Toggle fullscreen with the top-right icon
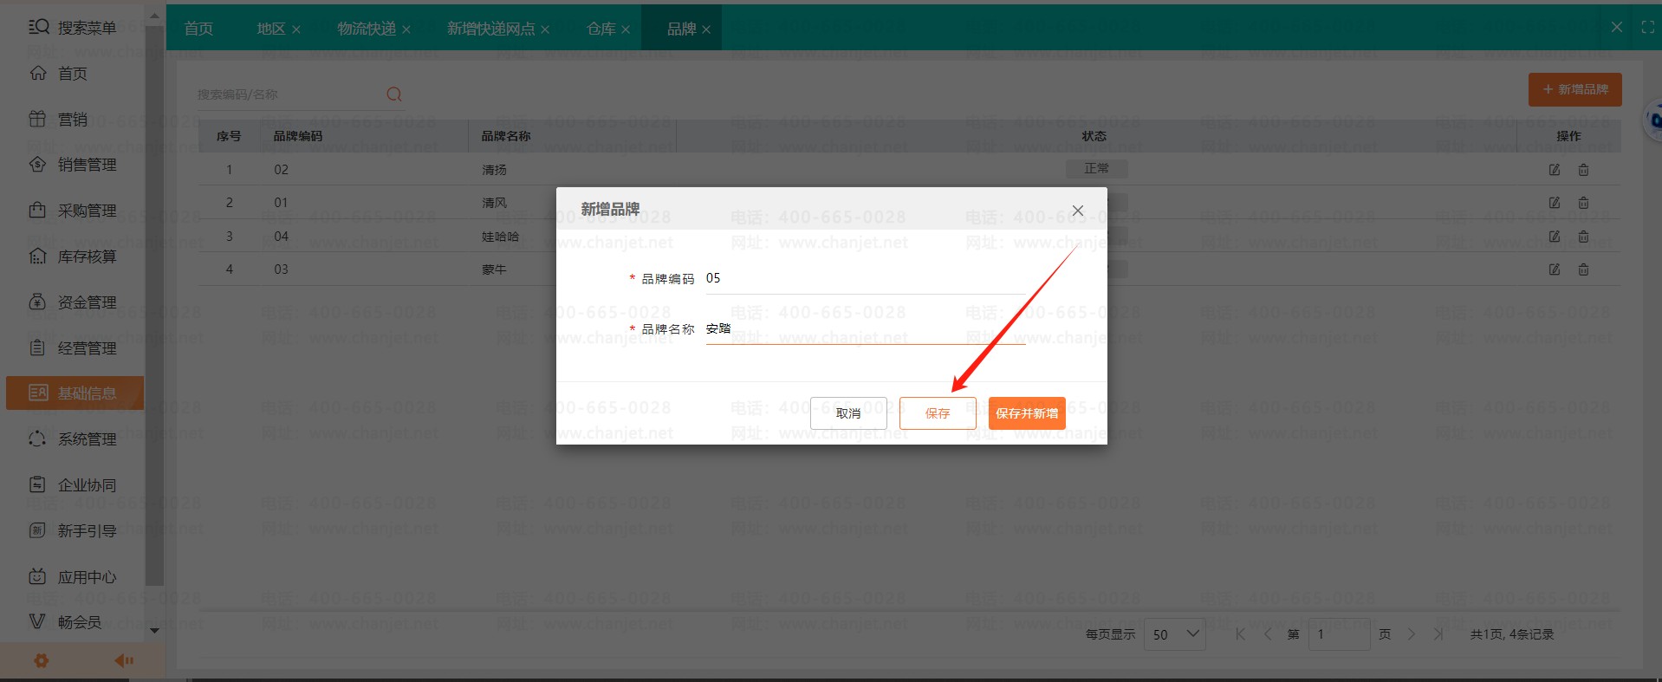This screenshot has width=1662, height=682. coord(1647,28)
